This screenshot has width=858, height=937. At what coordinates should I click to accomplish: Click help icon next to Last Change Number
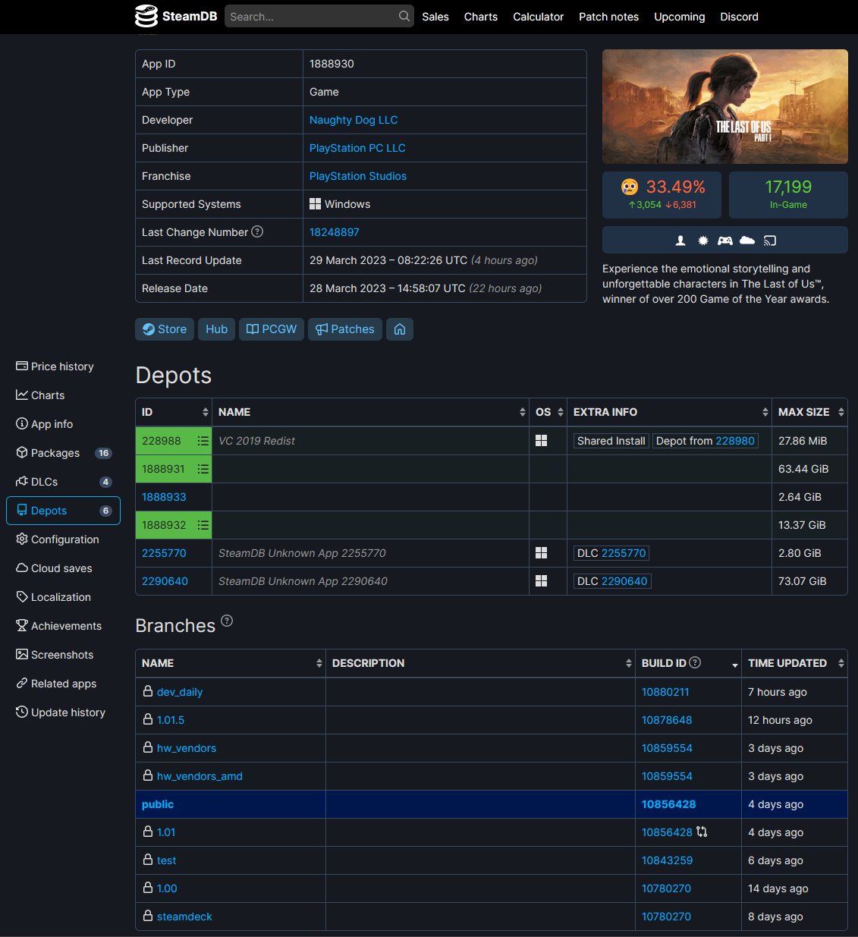(x=257, y=231)
